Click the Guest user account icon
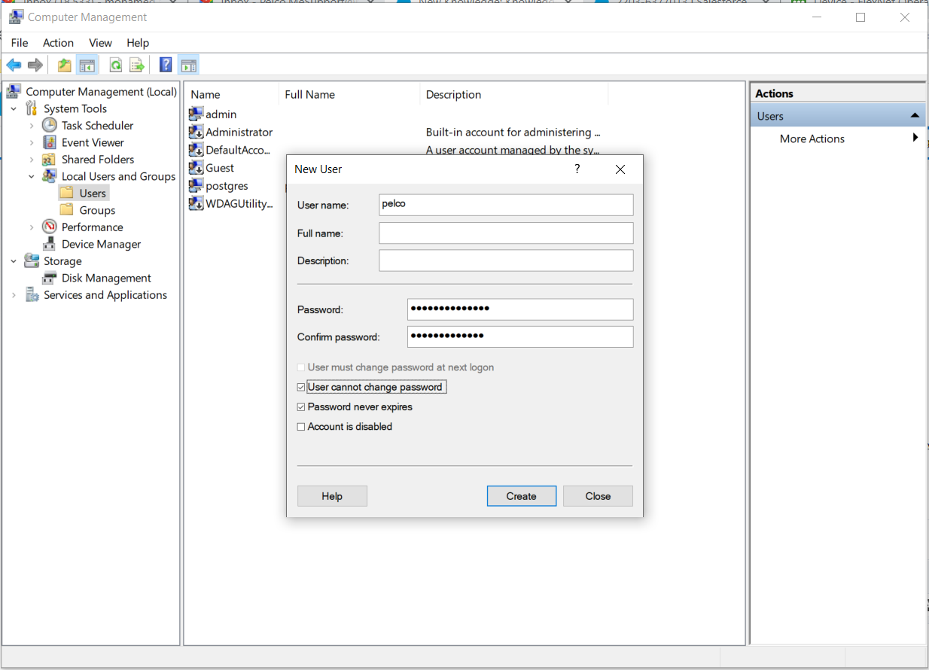Viewport: 929px width, 670px height. (x=196, y=168)
